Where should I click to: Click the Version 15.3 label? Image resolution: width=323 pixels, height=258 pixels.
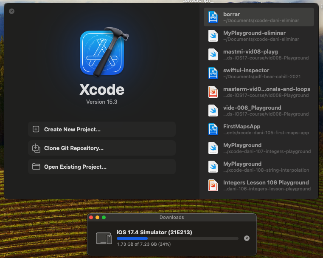(x=101, y=102)
